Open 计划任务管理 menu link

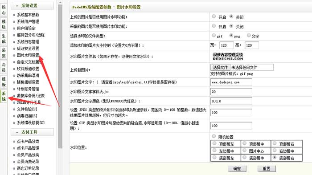(x=28, y=89)
